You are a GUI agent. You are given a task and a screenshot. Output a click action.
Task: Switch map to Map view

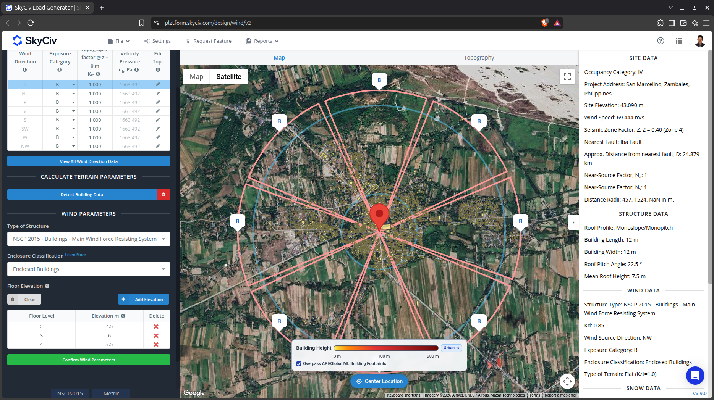click(196, 77)
